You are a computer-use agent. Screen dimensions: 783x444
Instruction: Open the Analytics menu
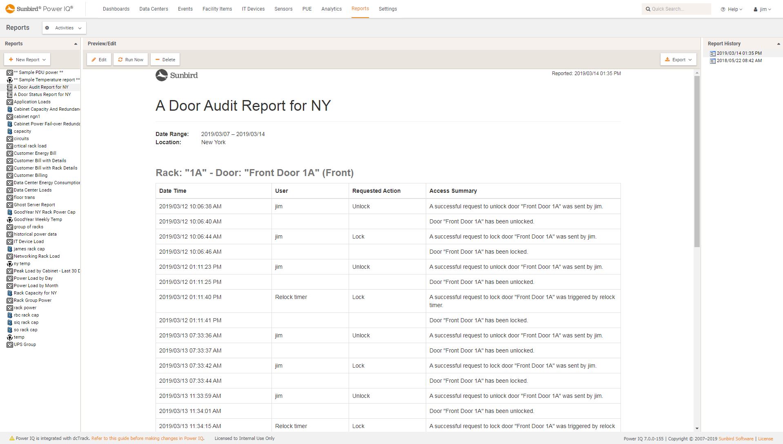[x=331, y=9]
